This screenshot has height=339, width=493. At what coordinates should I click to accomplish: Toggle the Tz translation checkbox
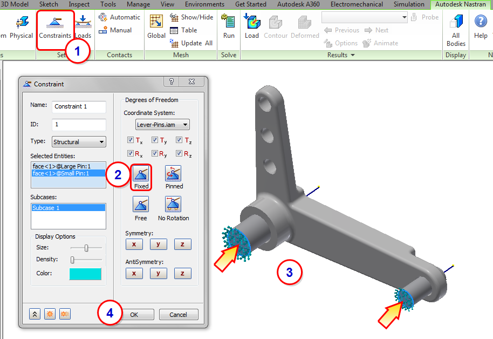(179, 140)
